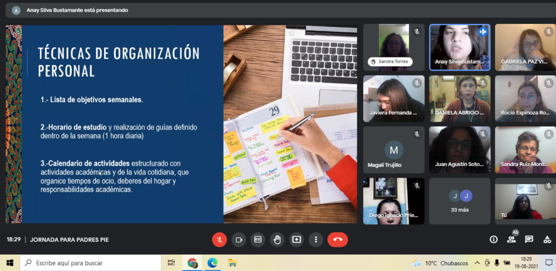Select GABRIELA PAZ video tile
The image size is (556, 271).
(526, 47)
